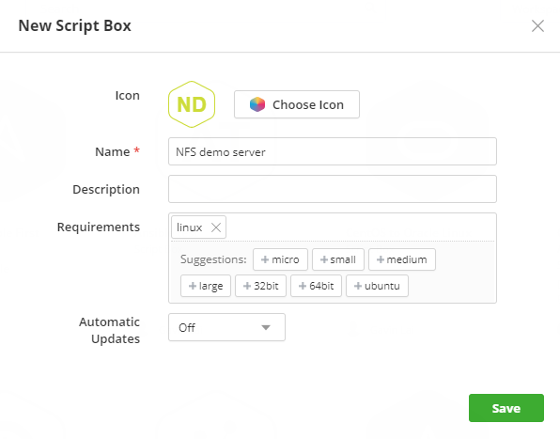The height and width of the screenshot is (439, 560).
Task: Remove the linux requirement tag
Action: tap(216, 227)
